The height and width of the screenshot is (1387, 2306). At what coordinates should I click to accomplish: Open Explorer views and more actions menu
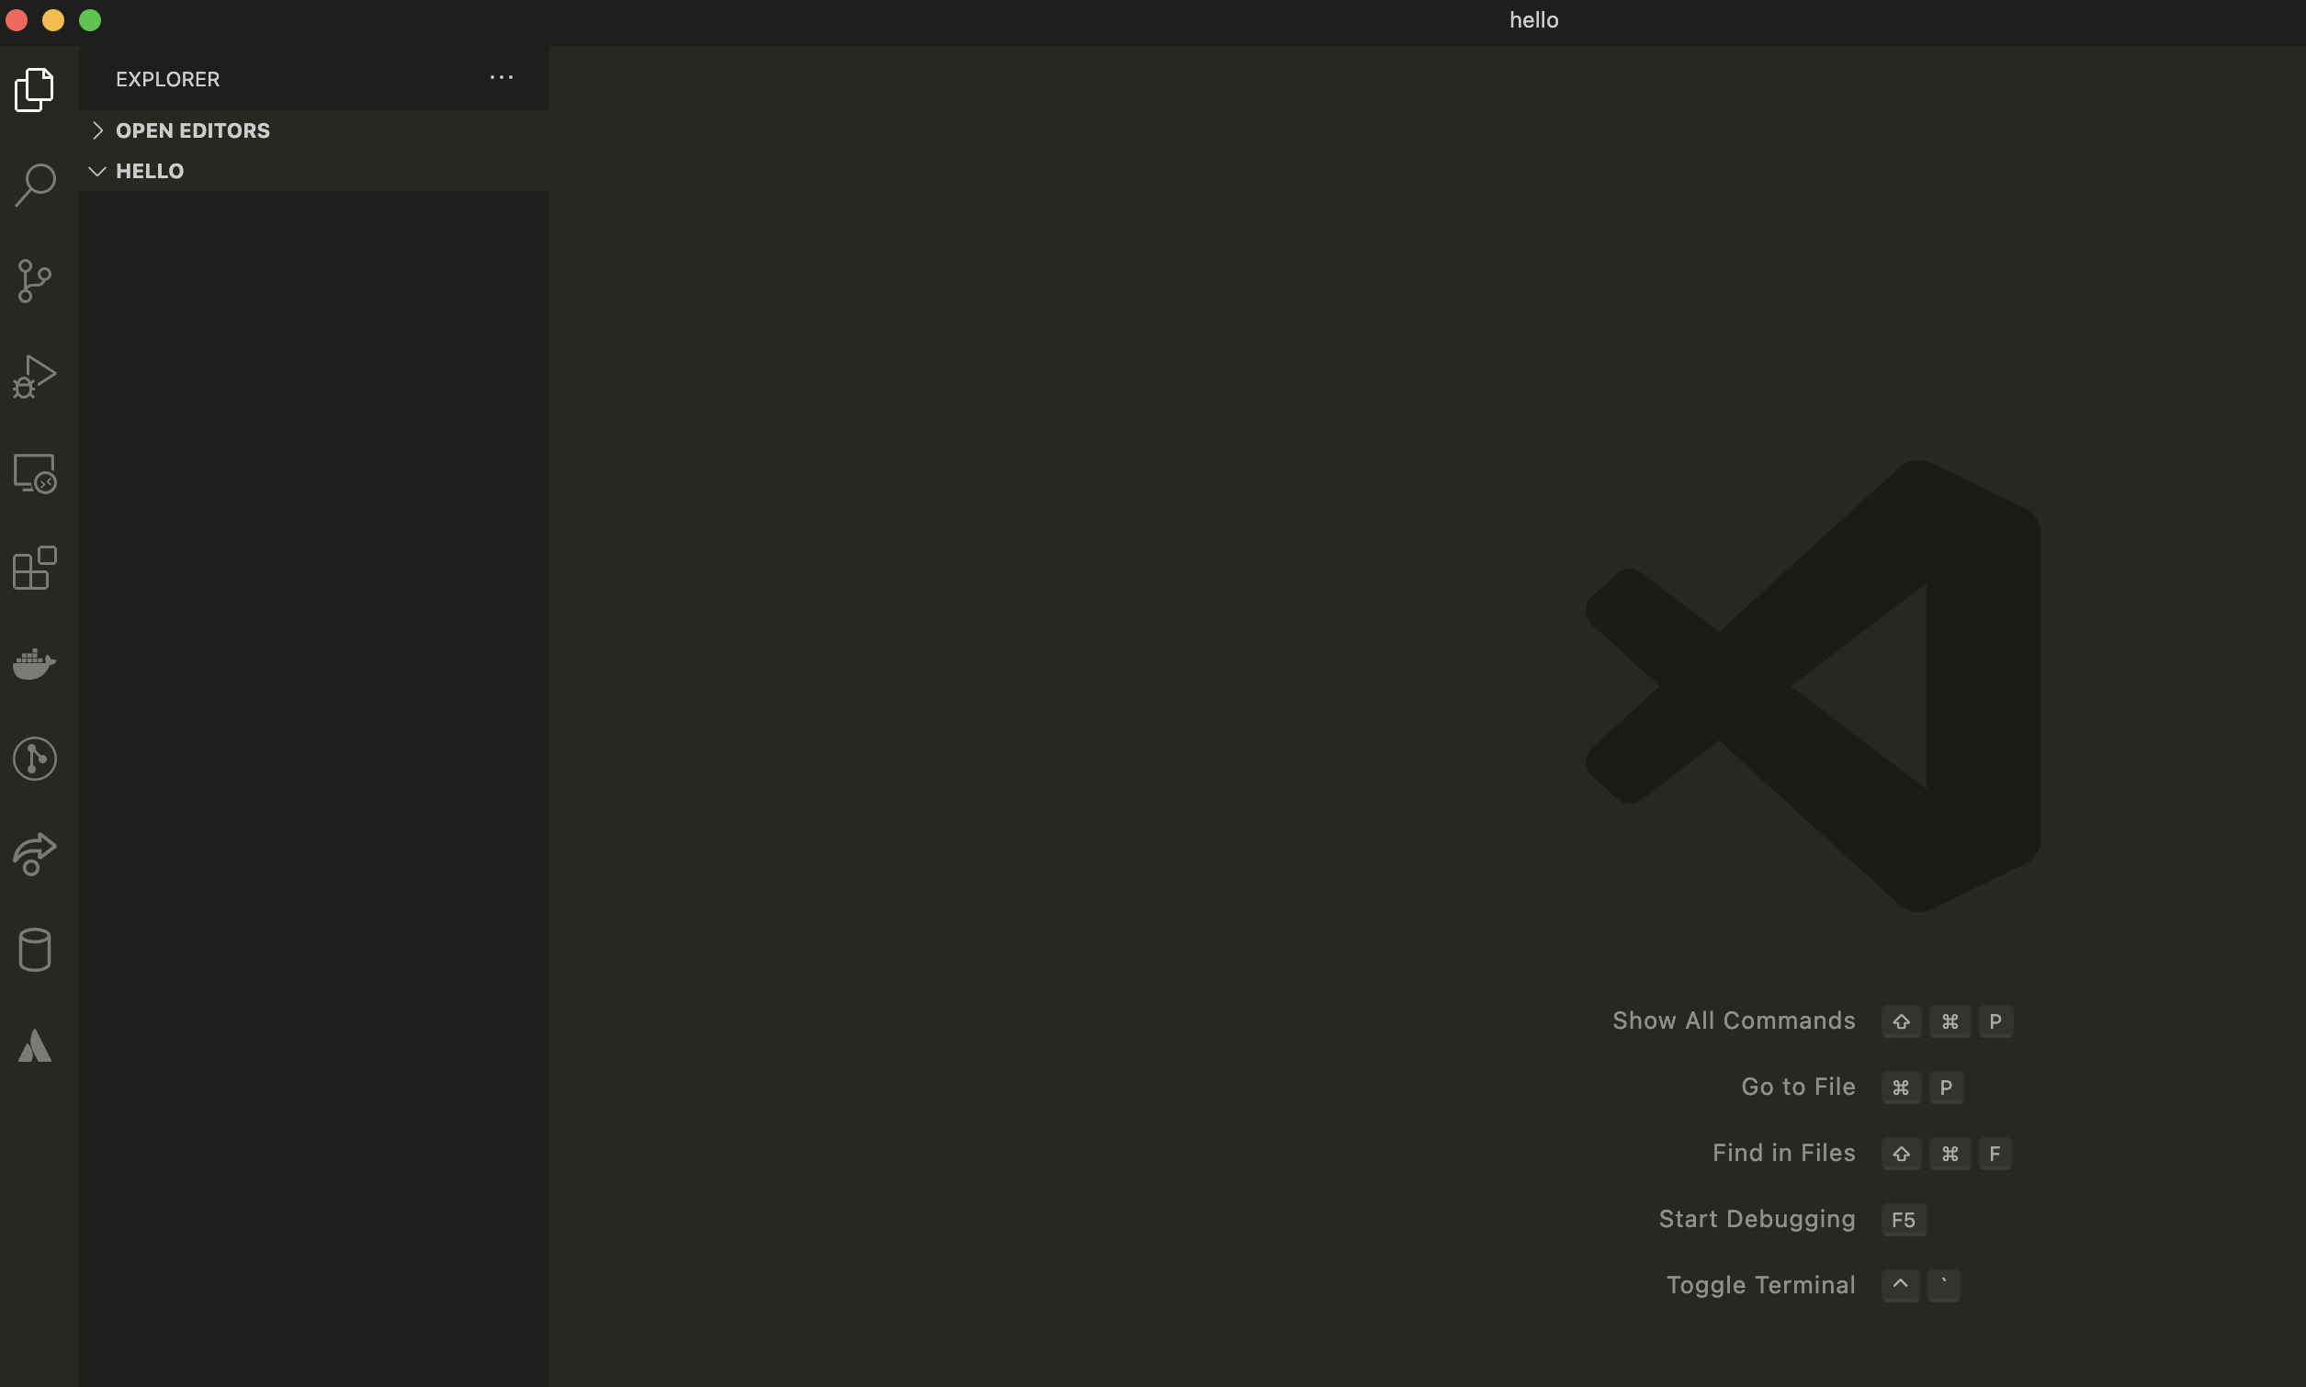(501, 77)
